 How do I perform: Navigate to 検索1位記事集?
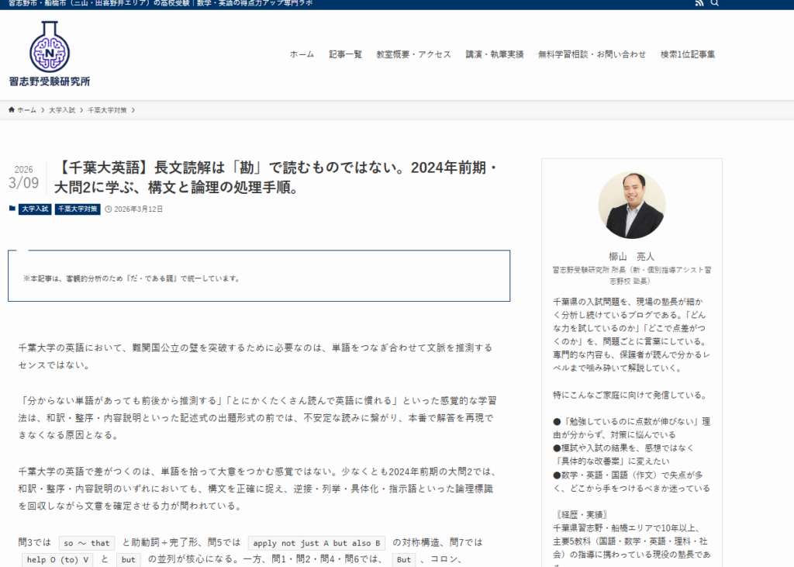(x=687, y=54)
